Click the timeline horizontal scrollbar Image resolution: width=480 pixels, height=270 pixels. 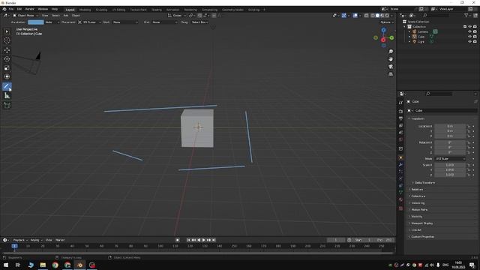click(198, 253)
